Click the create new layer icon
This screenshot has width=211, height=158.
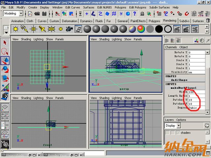click(207, 126)
